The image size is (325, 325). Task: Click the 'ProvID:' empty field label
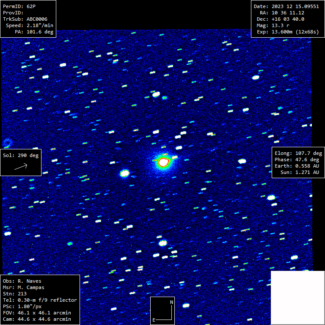tap(13, 13)
